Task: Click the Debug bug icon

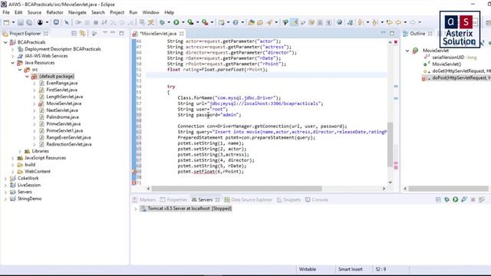Action: [162, 22]
